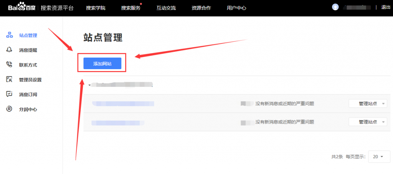This screenshot has height=174, width=393.
Task: Open 管理站点 dropdown for second site
Action: click(x=368, y=122)
